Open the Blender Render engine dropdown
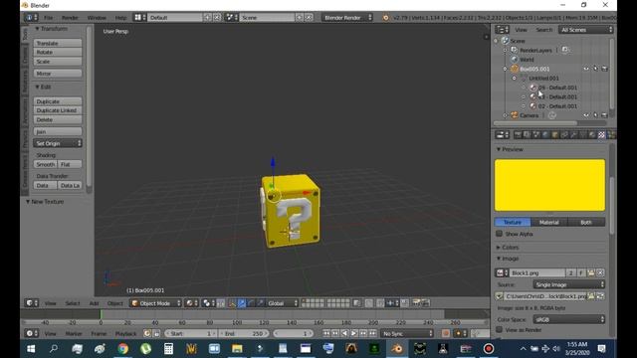Screen dimensions: 637x358 (x=347, y=18)
